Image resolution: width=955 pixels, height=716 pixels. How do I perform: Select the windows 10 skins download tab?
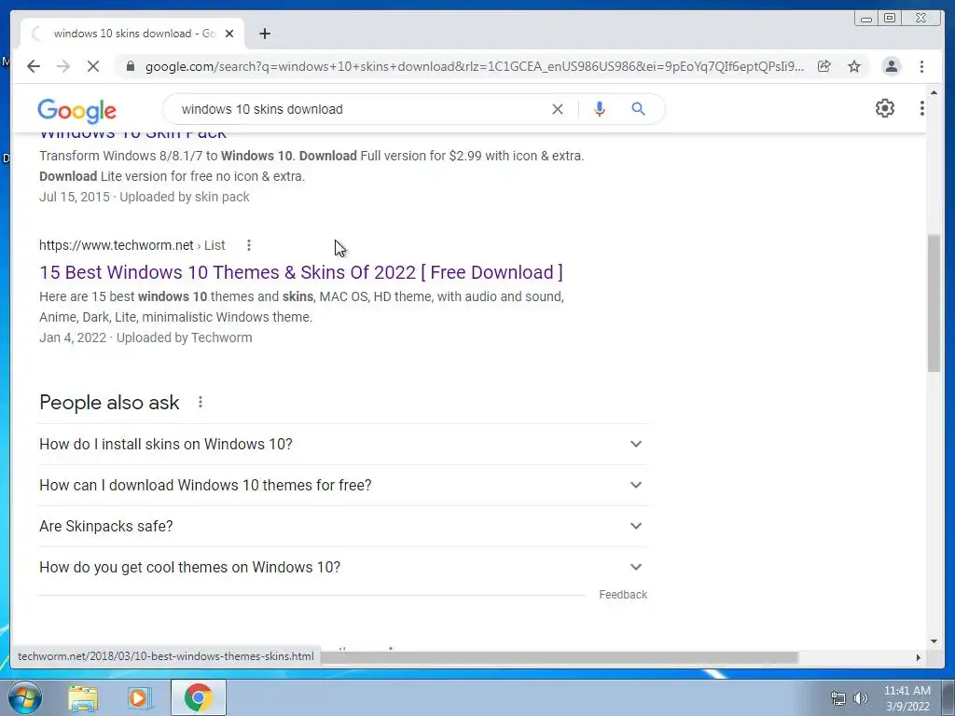click(x=132, y=34)
